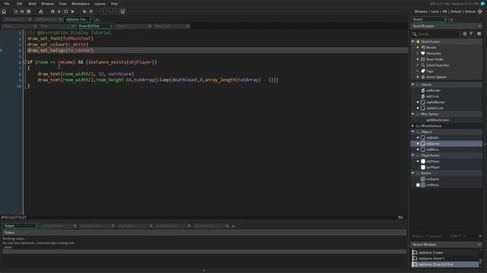Open the File menu
Screen dimensions: 487x273
(x=7, y=4)
